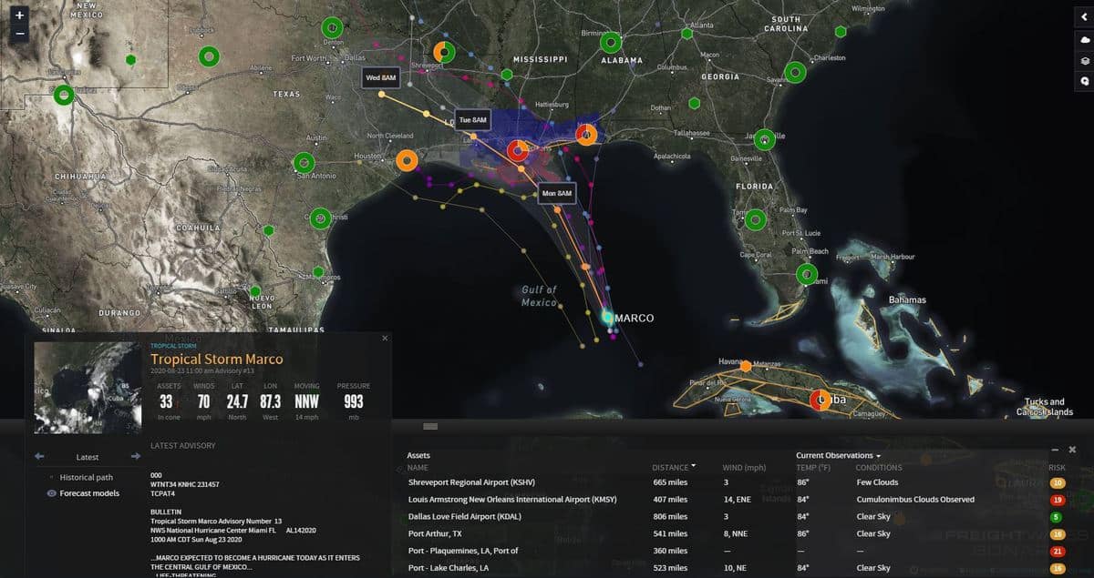This screenshot has width=1094, height=578.
Task: Select the green asset marker near Denton
Action: click(x=334, y=28)
